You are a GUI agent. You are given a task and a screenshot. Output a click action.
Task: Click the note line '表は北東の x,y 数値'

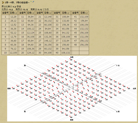11,7
